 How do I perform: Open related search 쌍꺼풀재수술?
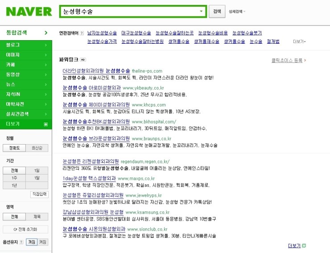[206, 41]
